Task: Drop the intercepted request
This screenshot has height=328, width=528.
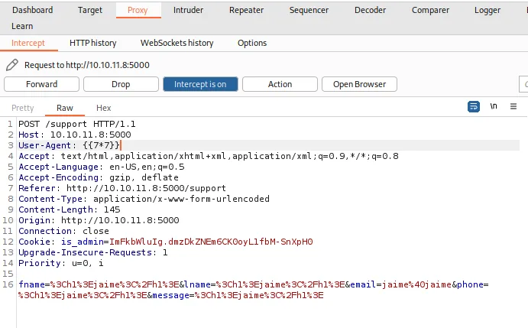Action: [x=121, y=84]
